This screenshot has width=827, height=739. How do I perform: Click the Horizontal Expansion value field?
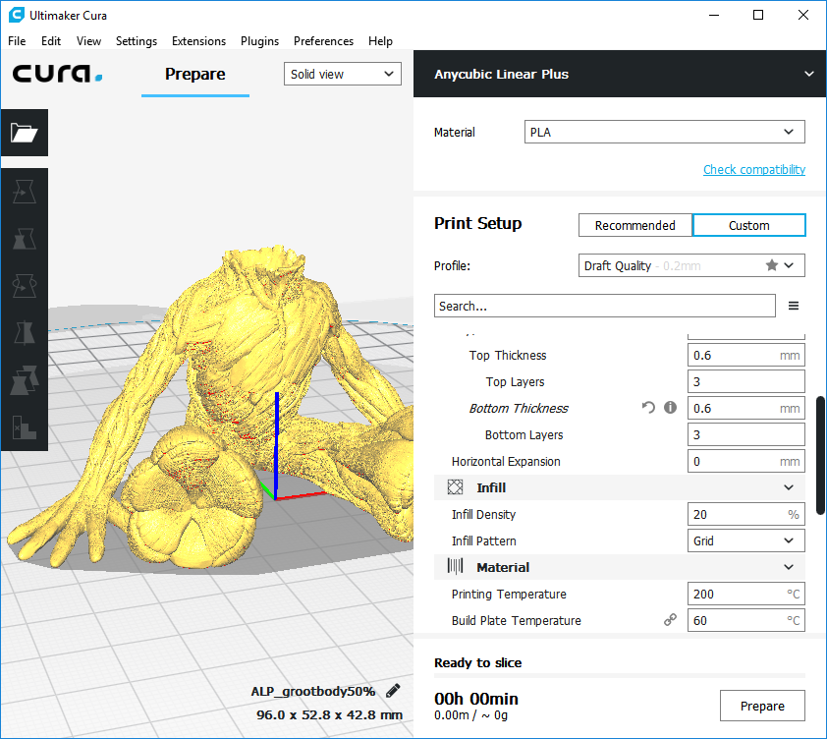point(745,461)
